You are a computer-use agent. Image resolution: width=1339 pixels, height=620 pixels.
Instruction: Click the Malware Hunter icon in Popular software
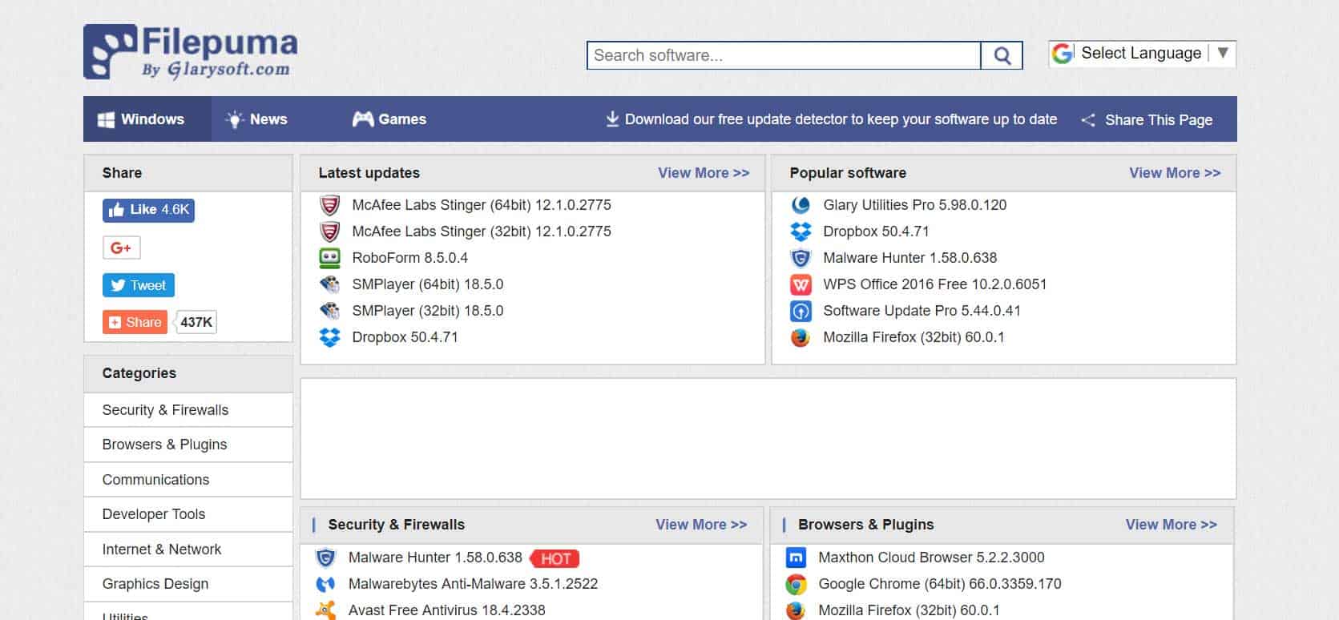tap(801, 258)
